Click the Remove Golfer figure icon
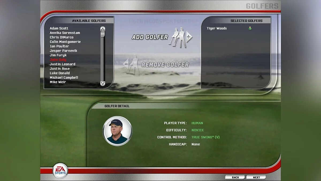This screenshot has width=321, height=181. (x=131, y=65)
